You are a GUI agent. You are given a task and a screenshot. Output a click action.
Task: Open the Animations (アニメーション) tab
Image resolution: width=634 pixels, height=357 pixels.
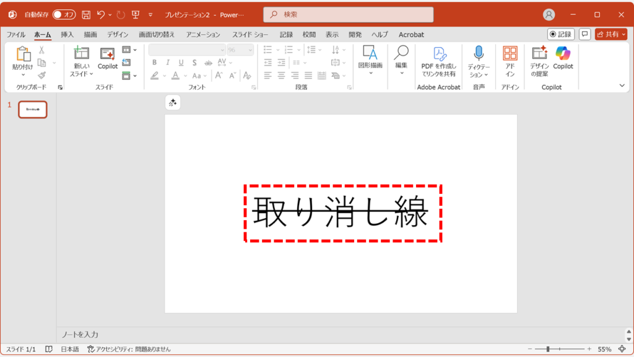[x=203, y=35]
